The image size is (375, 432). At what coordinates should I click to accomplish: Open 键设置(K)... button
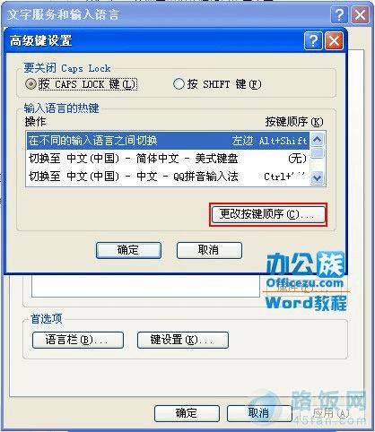coord(183,340)
